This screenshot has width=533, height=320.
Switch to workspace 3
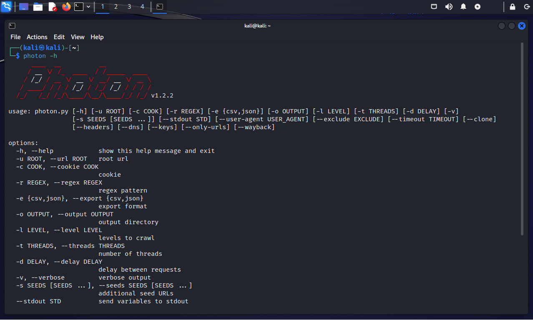click(x=129, y=7)
